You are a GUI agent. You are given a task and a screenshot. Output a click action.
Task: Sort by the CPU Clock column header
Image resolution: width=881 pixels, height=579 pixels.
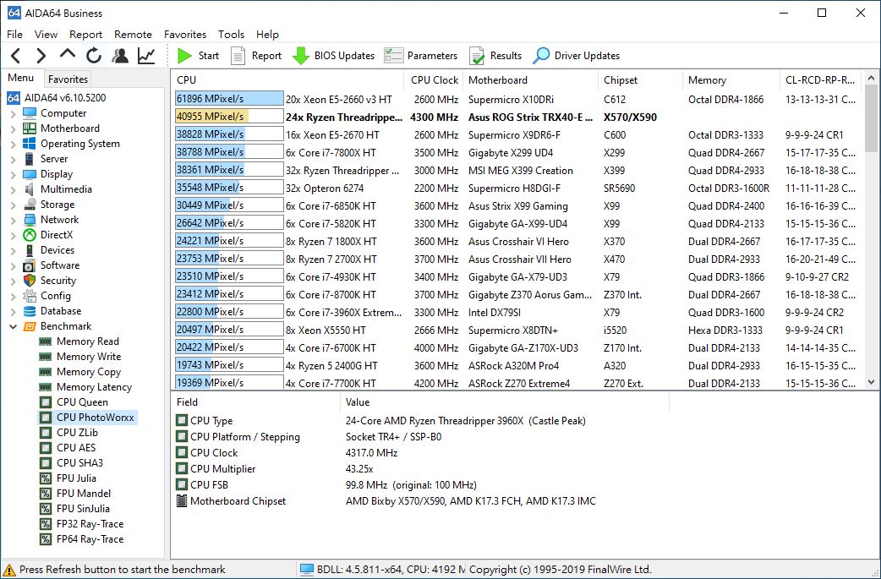point(434,79)
